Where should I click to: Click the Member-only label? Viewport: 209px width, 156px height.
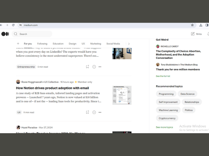[85, 82]
